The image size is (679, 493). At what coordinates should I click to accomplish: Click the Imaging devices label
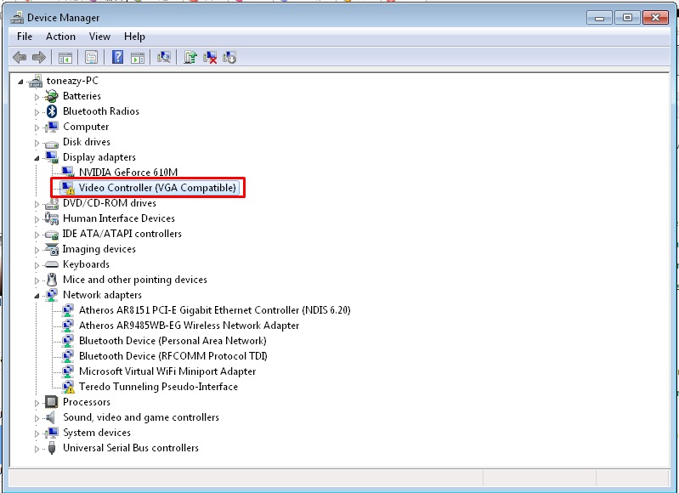[99, 249]
